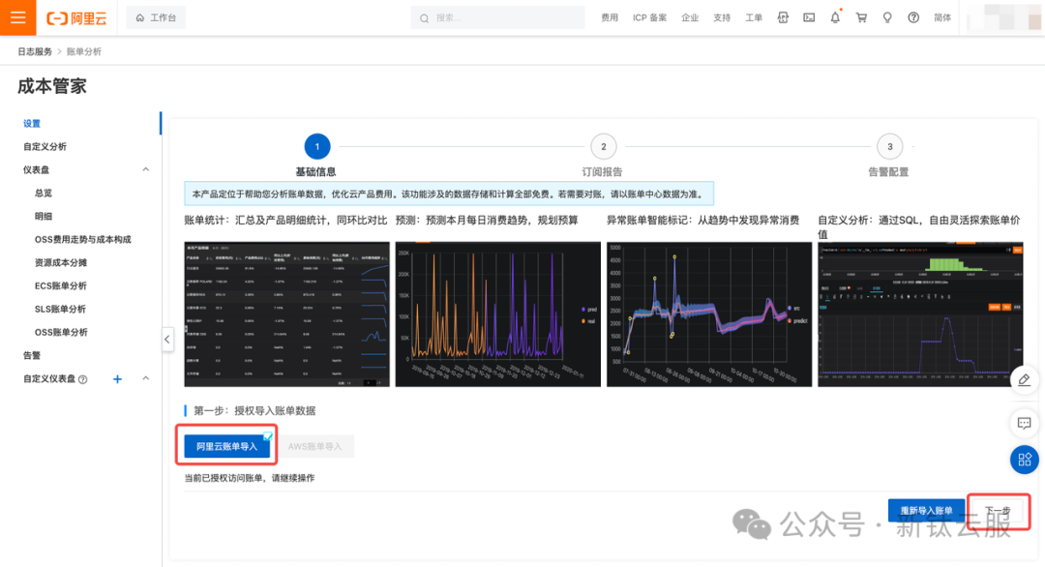This screenshot has width=1045, height=567.
Task: Click 下一步 next step button
Action: 998,510
